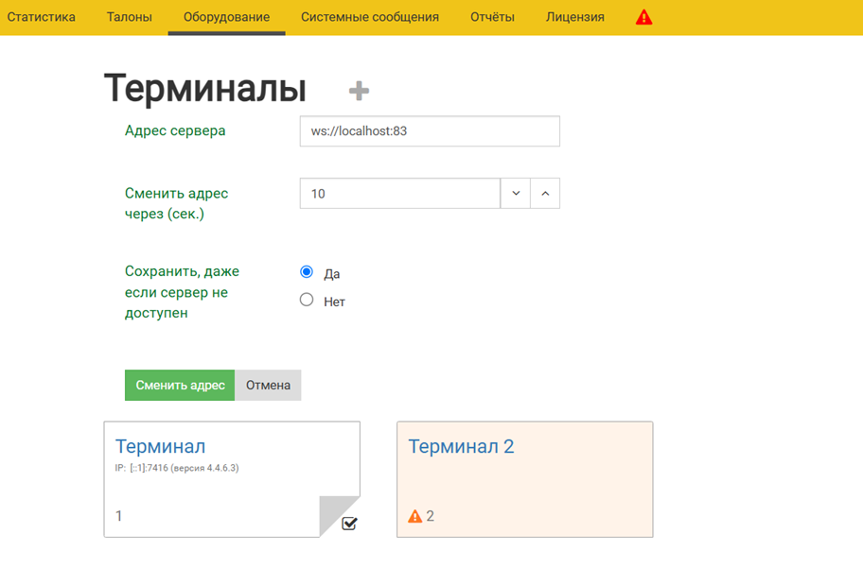Switch to the Талоны tab
Image resolution: width=863 pixels, height=586 pixels.
click(130, 17)
